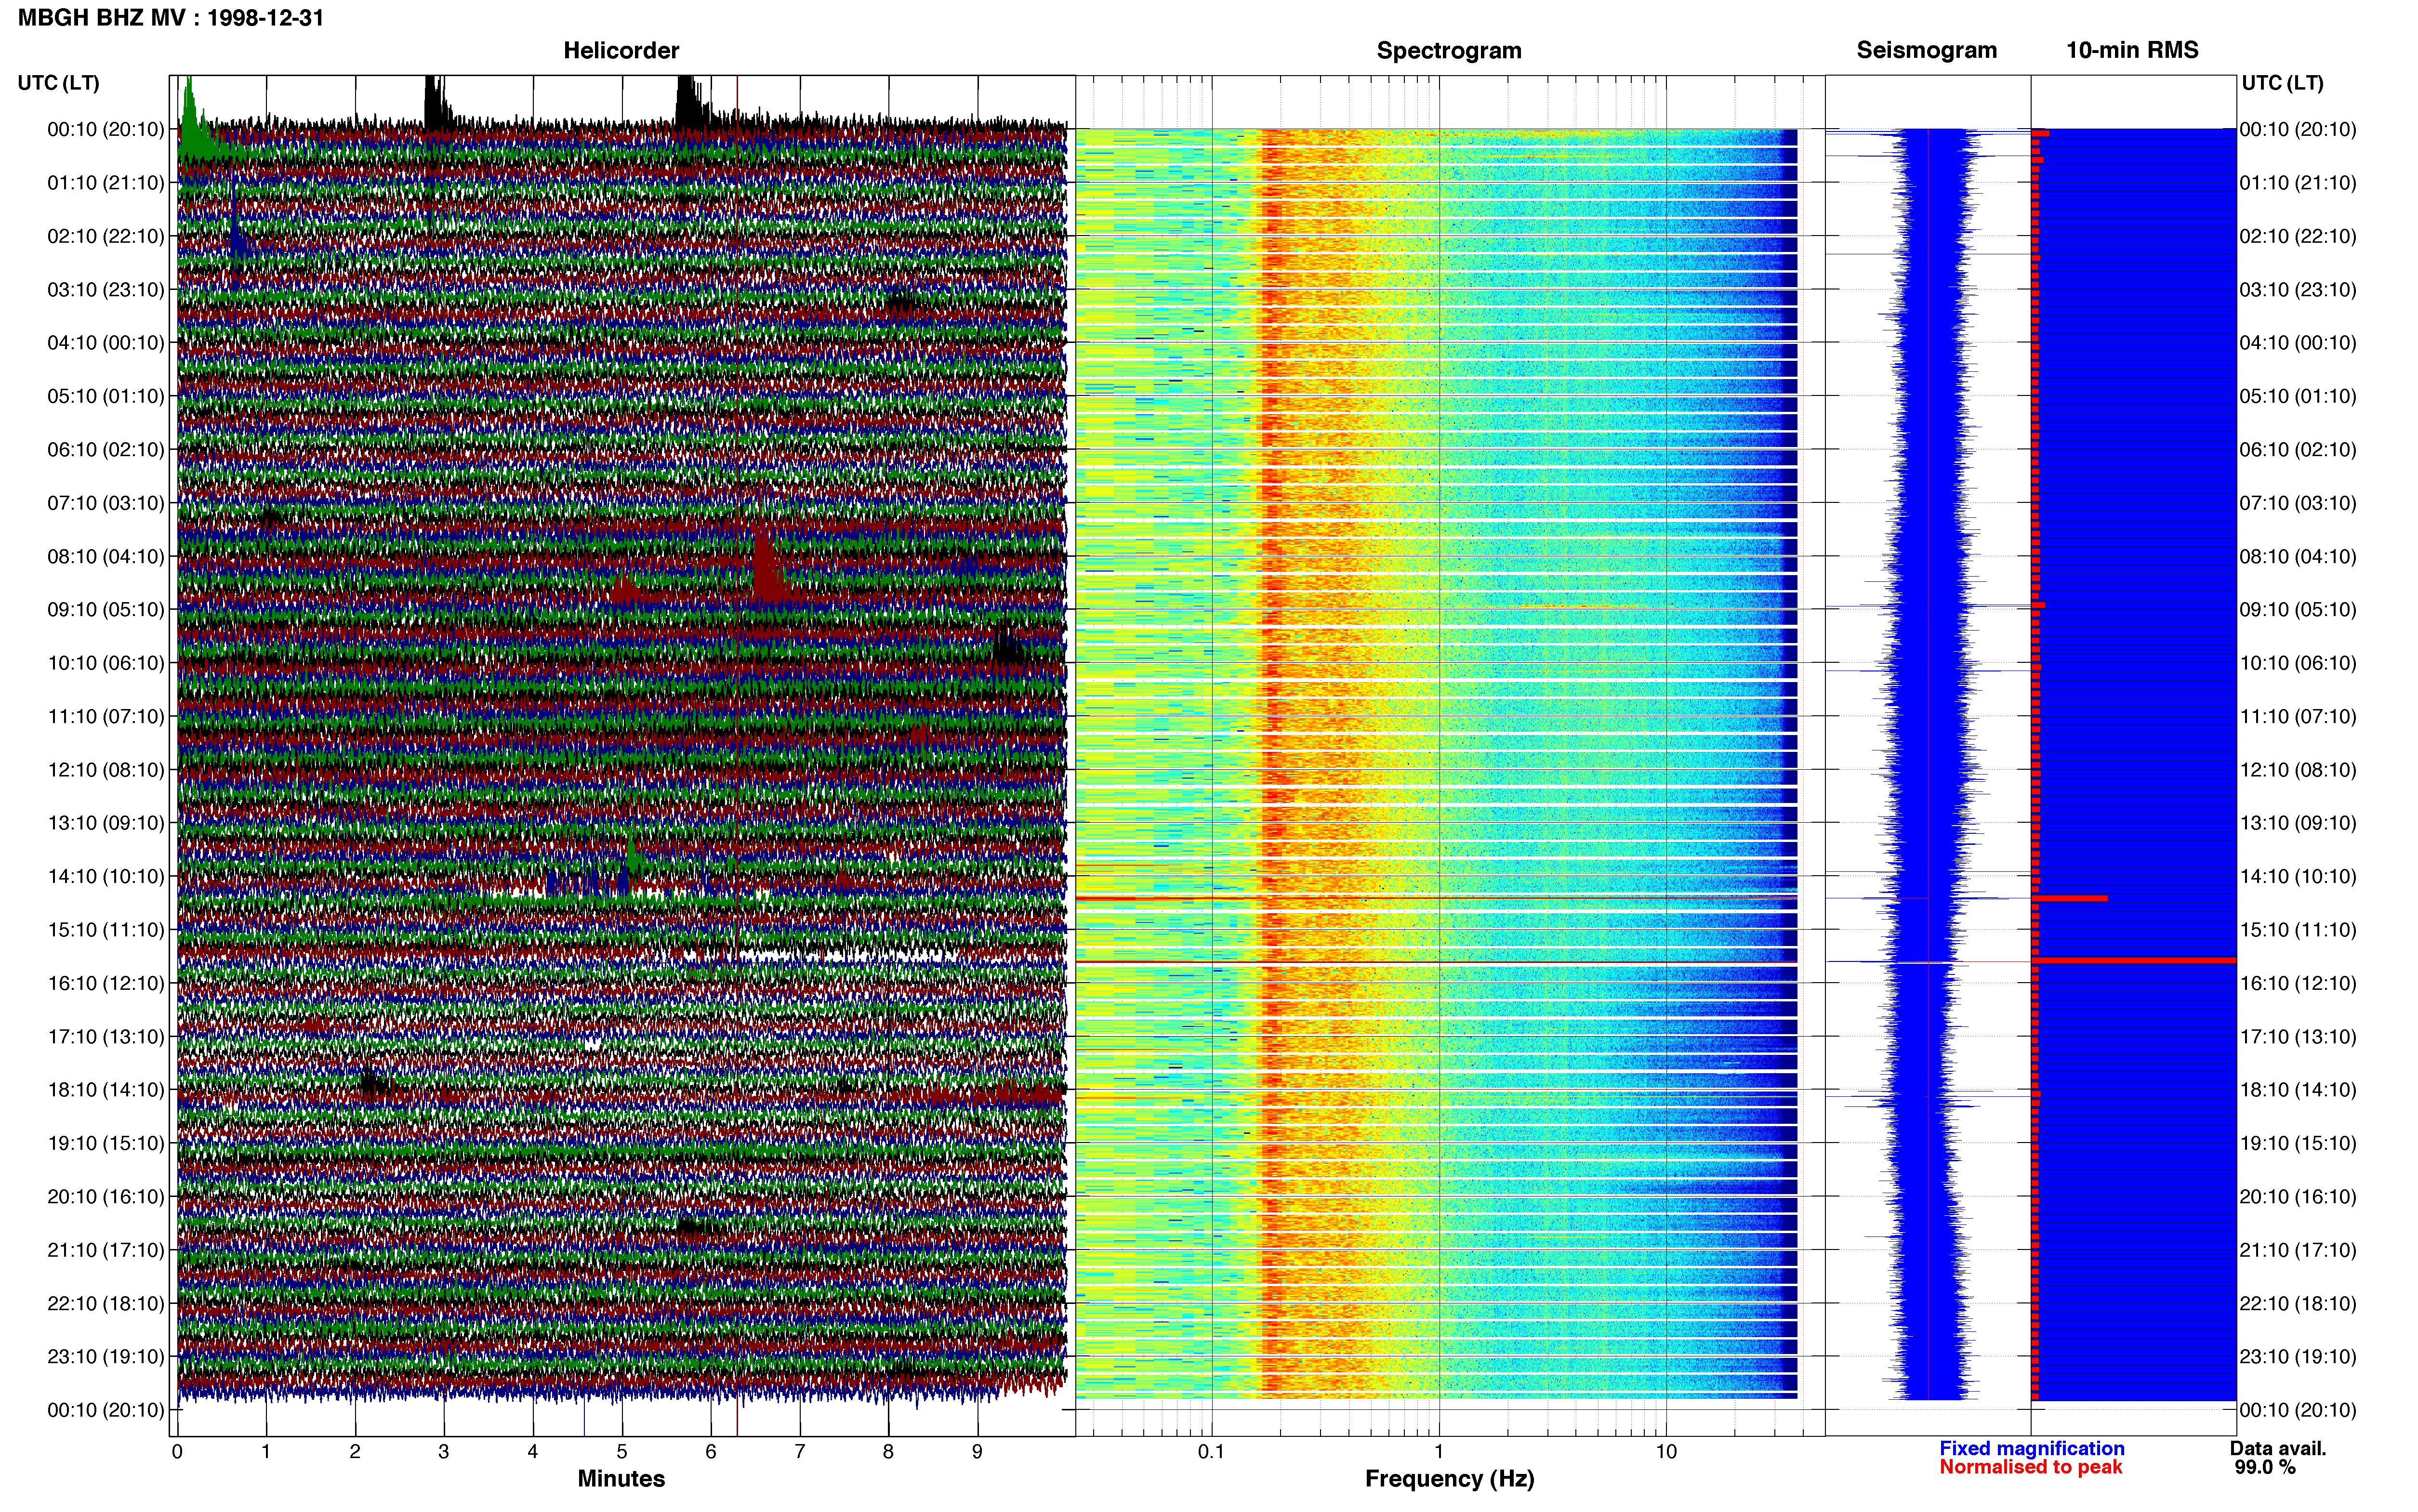This screenshot has height=1512, width=2418.
Task: Click left time label 18:10 (14:10)
Action: pyautogui.click(x=106, y=1090)
